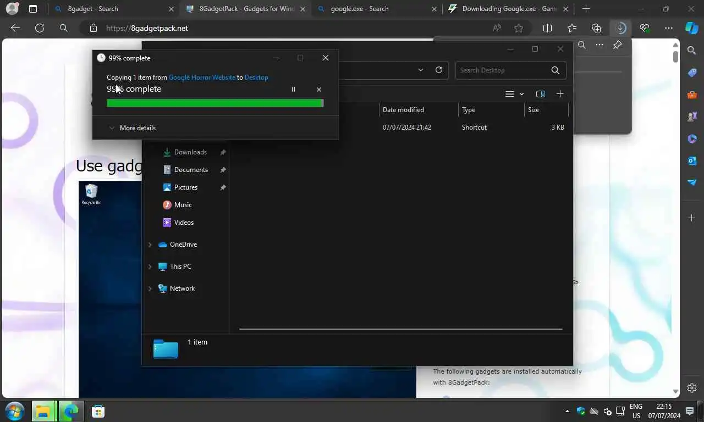
Task: Add app to Edge sidebar with plus
Action: tap(692, 218)
